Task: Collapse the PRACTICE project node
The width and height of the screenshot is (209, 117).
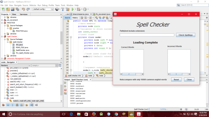Action: pos(2,23)
